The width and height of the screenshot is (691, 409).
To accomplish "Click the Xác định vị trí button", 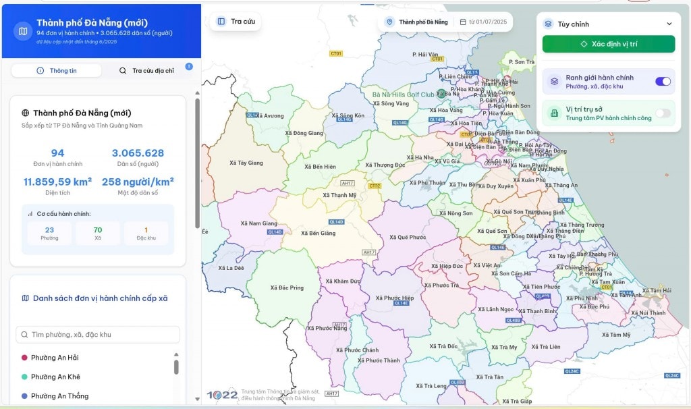I will point(609,44).
